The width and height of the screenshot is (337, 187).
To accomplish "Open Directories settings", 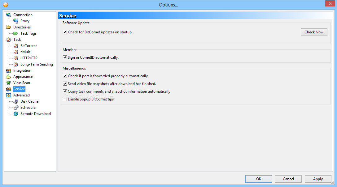I will tap(22, 27).
